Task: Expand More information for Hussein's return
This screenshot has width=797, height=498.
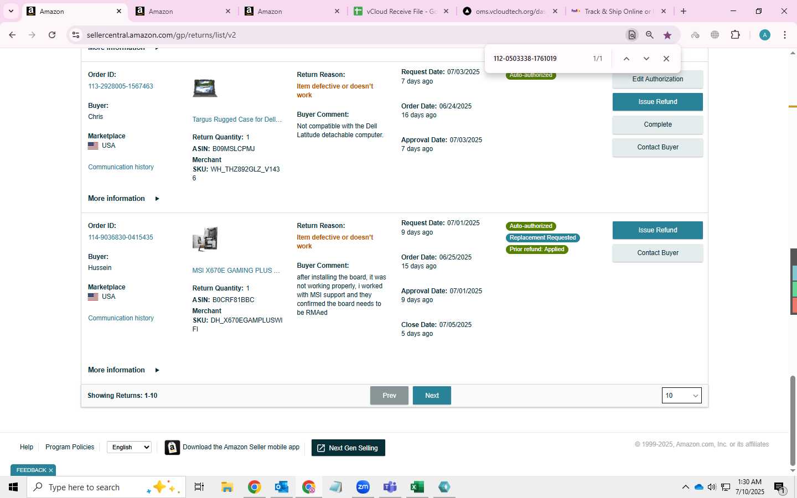Action: pos(123,370)
